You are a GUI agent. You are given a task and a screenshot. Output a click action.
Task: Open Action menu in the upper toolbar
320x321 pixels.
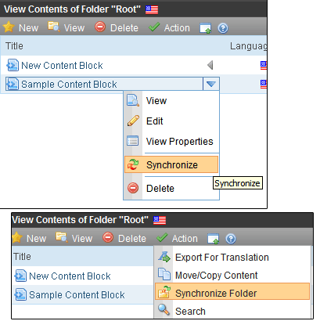169,27
